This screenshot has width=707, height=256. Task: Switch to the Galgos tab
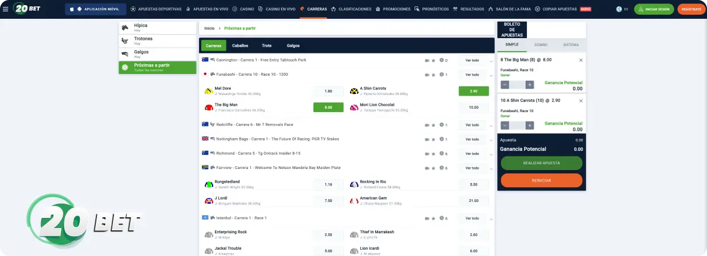point(293,46)
